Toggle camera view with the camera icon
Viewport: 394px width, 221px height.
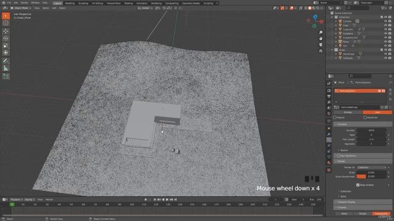[321, 45]
